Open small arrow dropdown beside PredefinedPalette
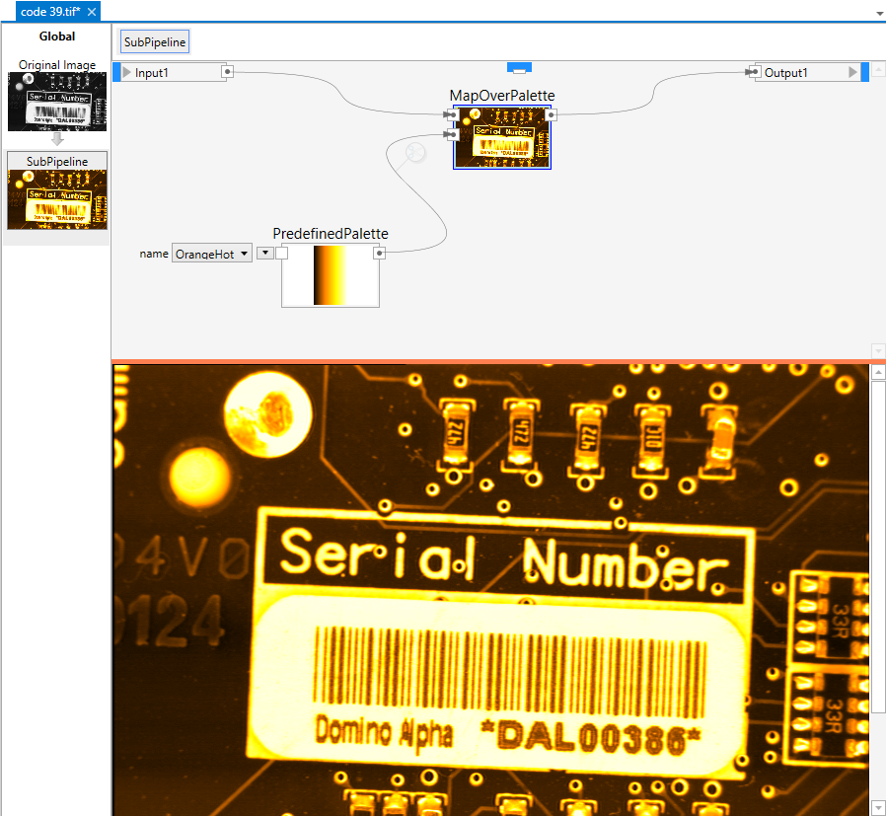The image size is (886, 816). (x=265, y=253)
